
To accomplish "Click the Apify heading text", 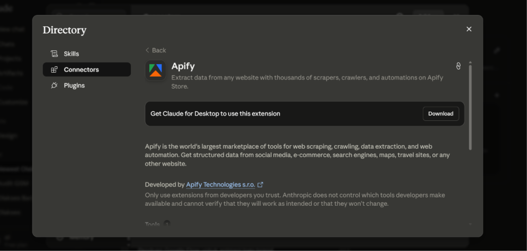I will 183,66.
